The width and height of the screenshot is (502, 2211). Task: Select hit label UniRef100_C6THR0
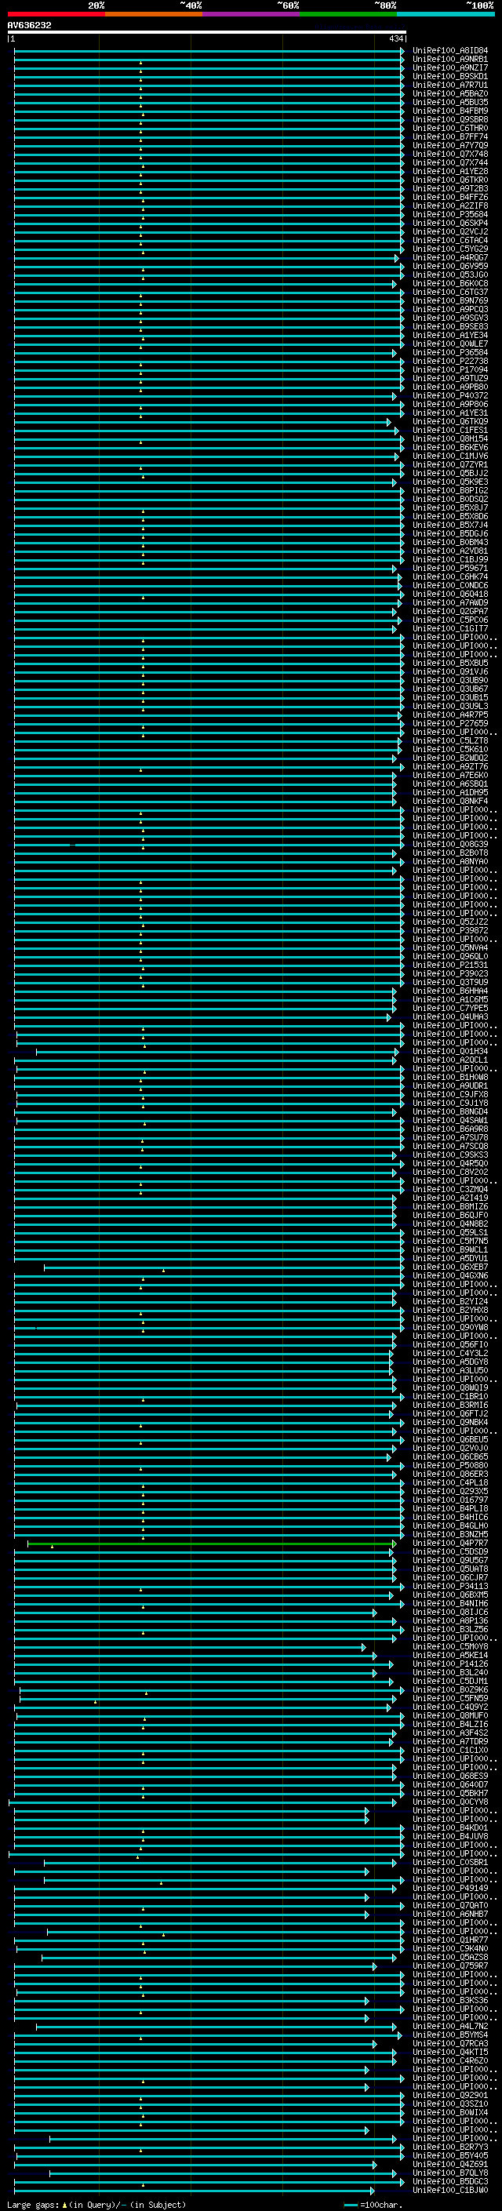pos(449,128)
